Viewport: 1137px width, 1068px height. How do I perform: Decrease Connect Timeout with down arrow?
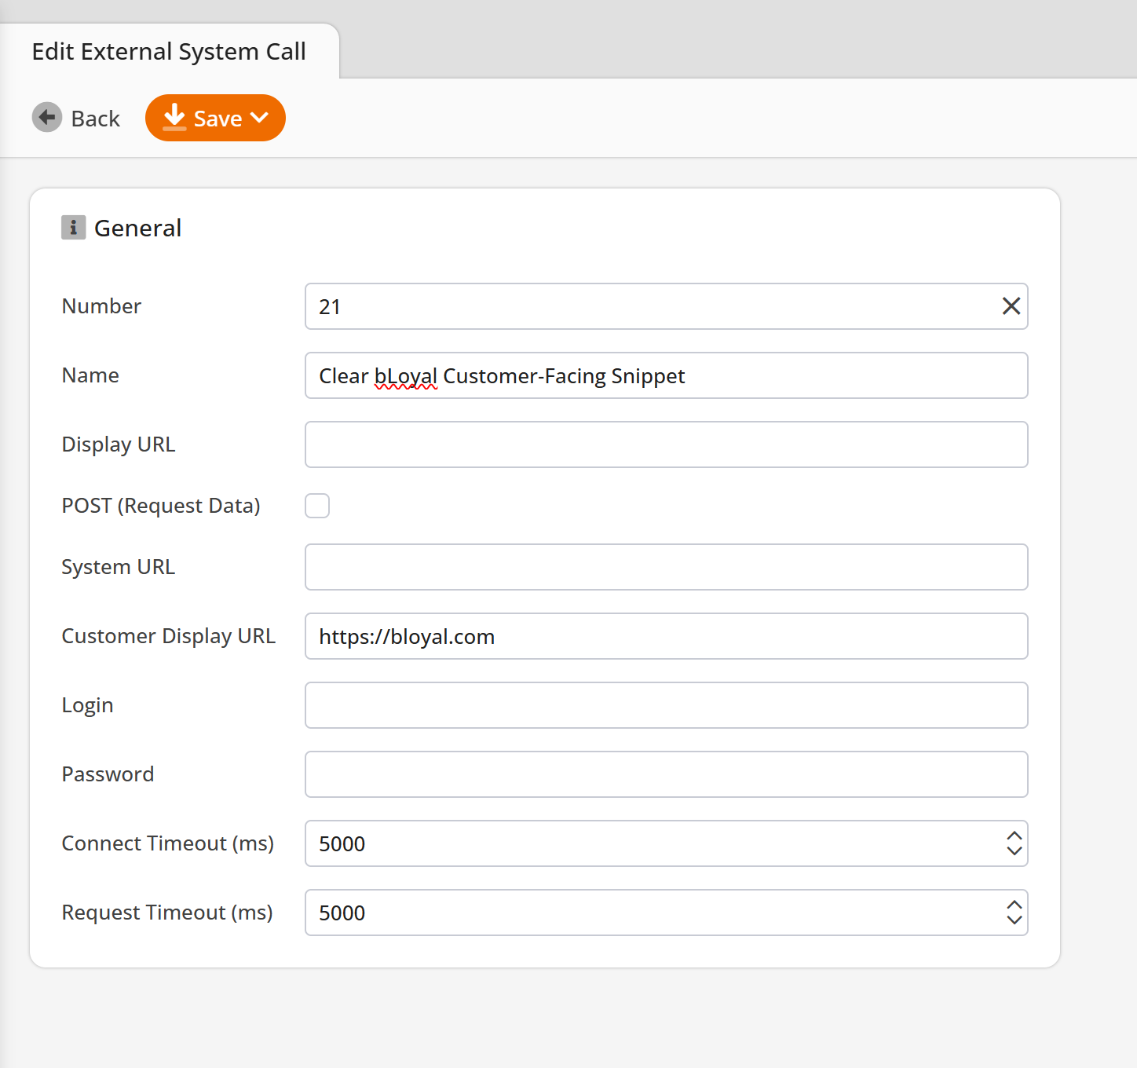1015,850
